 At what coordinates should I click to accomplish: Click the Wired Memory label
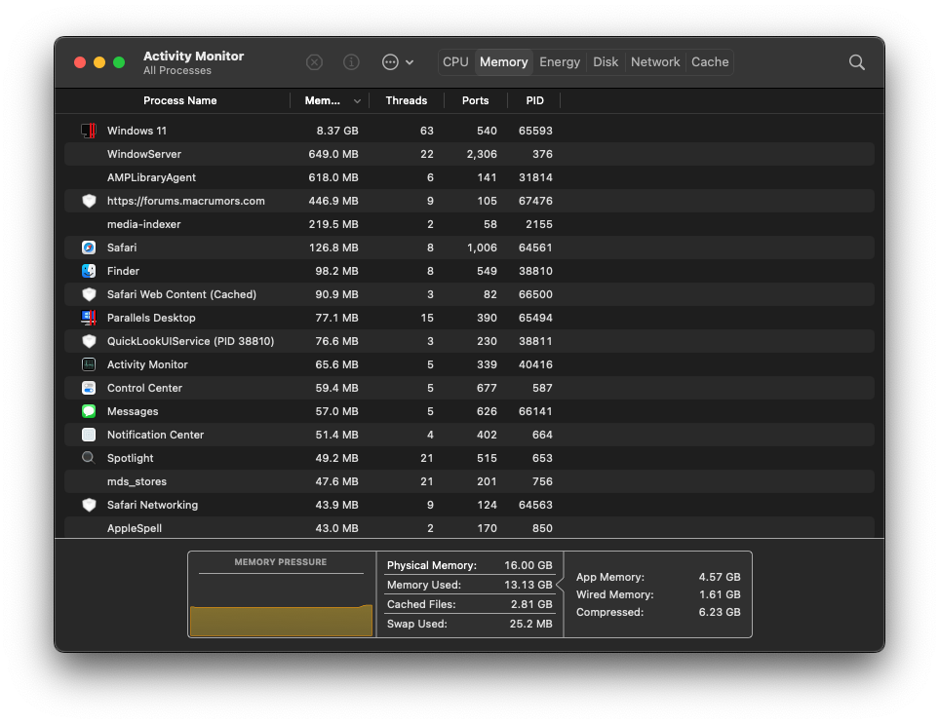[x=615, y=594]
